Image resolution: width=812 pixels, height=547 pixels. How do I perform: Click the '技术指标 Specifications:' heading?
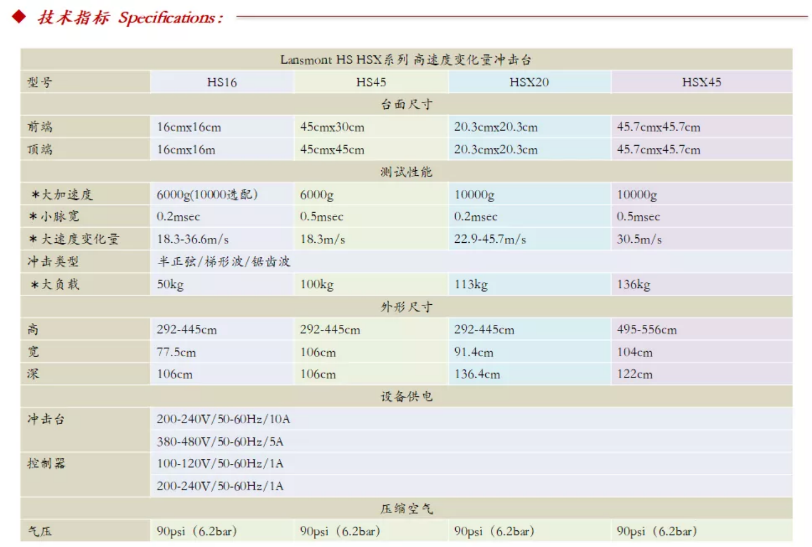(x=130, y=17)
